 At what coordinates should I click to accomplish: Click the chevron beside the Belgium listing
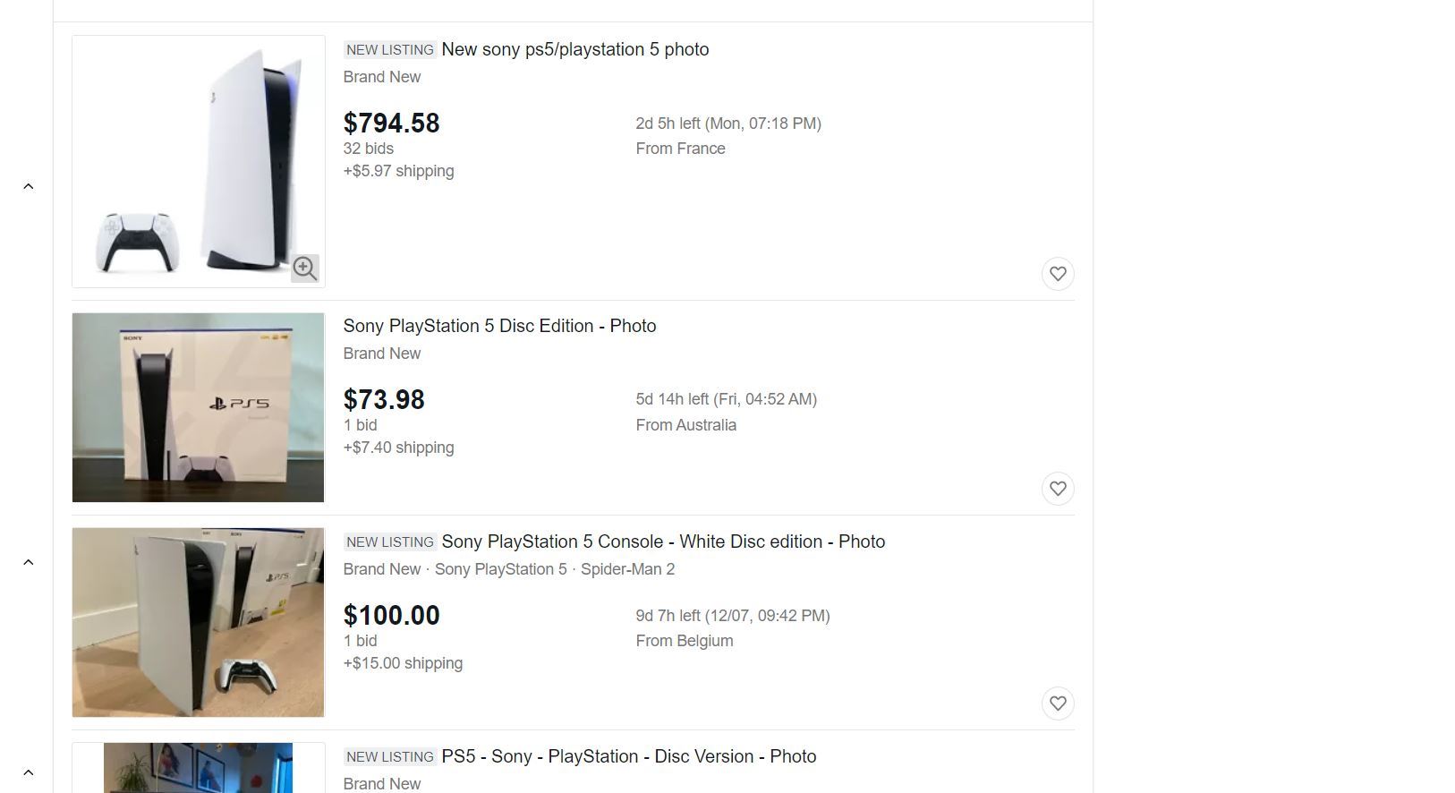(29, 562)
